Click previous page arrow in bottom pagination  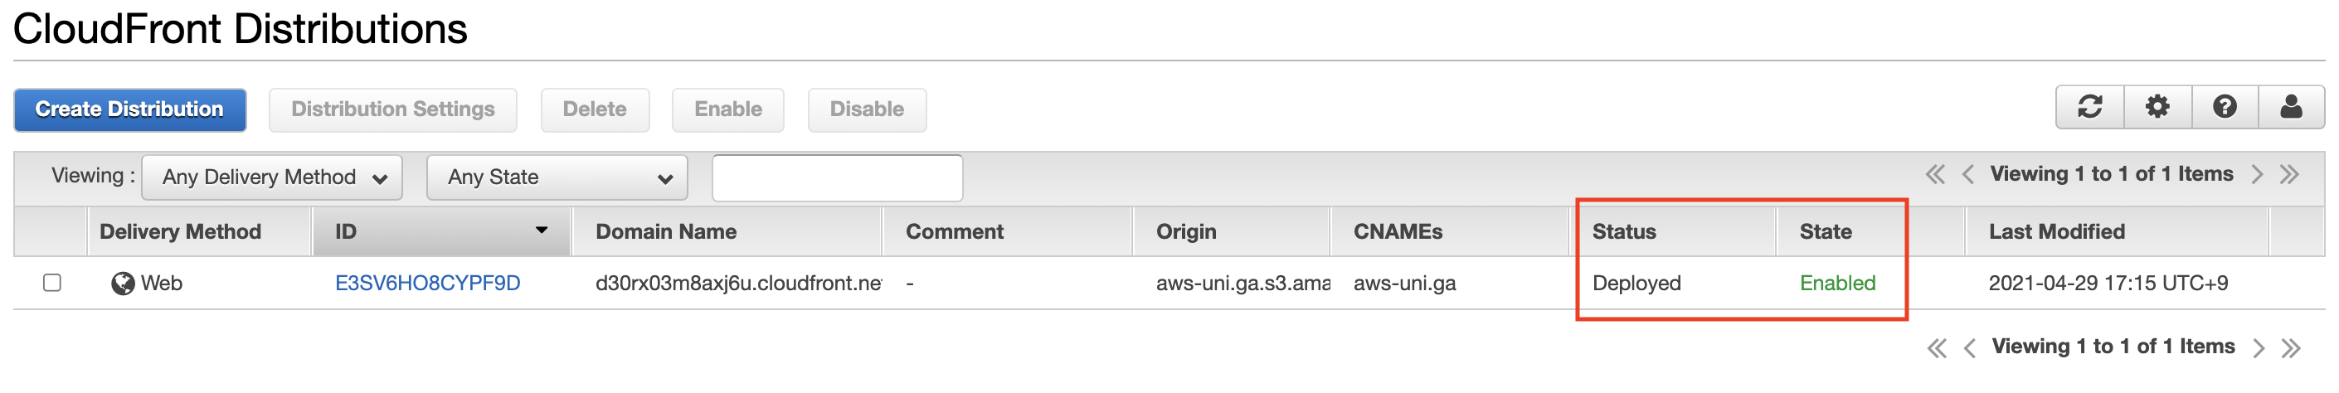click(1969, 347)
